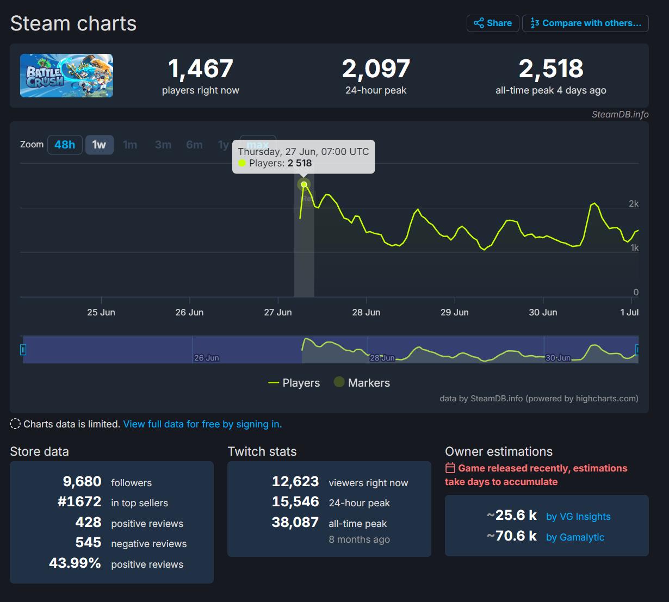
Task: Click the dashed circle icon by limited data notice
Action: point(15,424)
